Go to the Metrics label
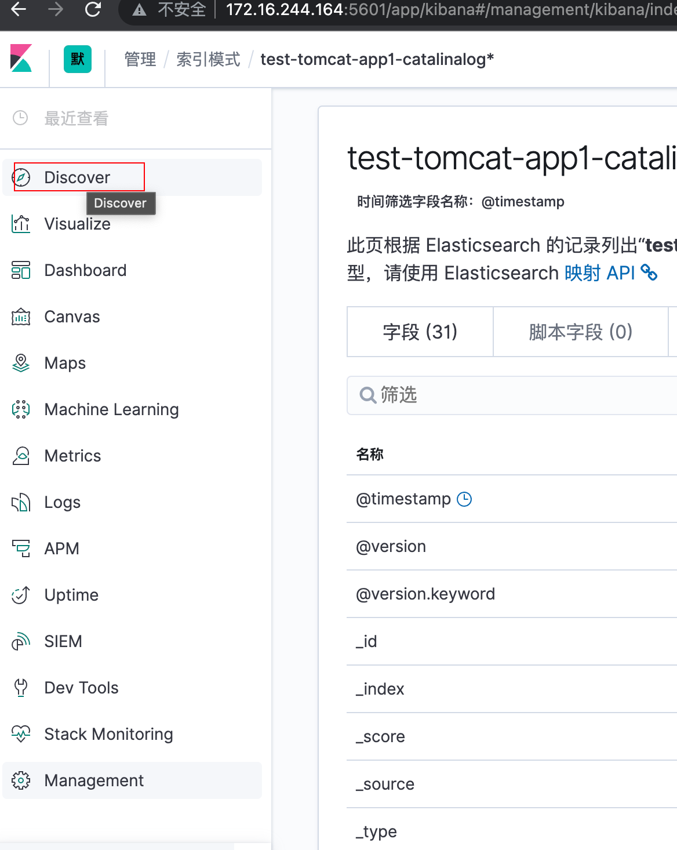Image resolution: width=677 pixels, height=850 pixels. [x=73, y=456]
